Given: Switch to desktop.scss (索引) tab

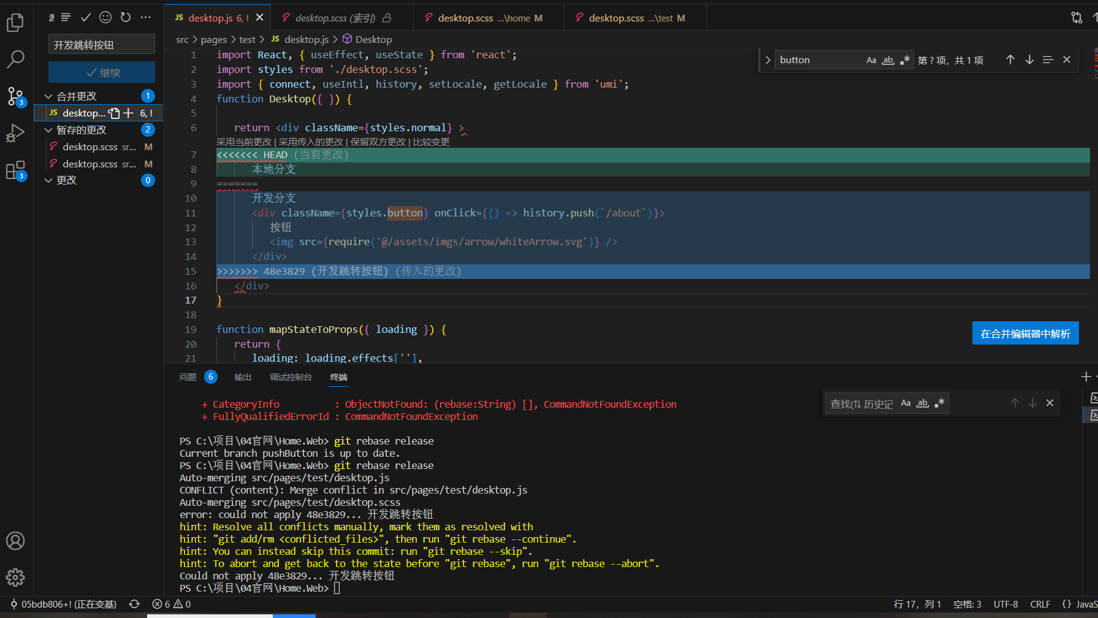Looking at the screenshot, I should pyautogui.click(x=343, y=18).
